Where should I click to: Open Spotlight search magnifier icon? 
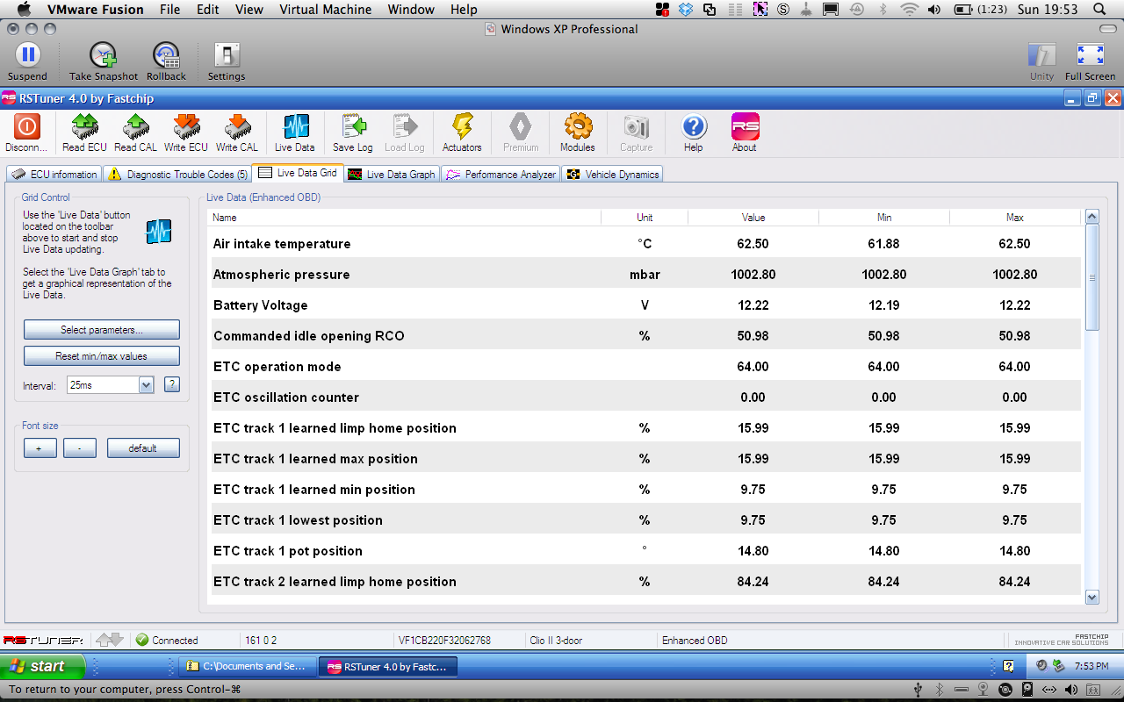(x=1098, y=10)
